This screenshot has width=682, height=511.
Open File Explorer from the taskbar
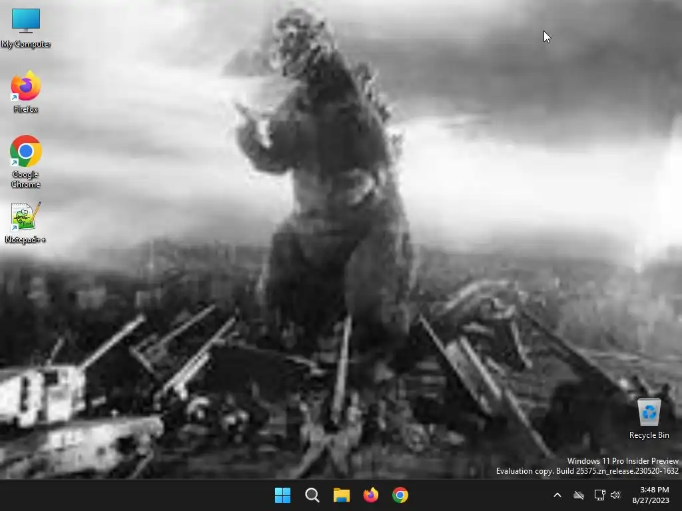(342, 495)
